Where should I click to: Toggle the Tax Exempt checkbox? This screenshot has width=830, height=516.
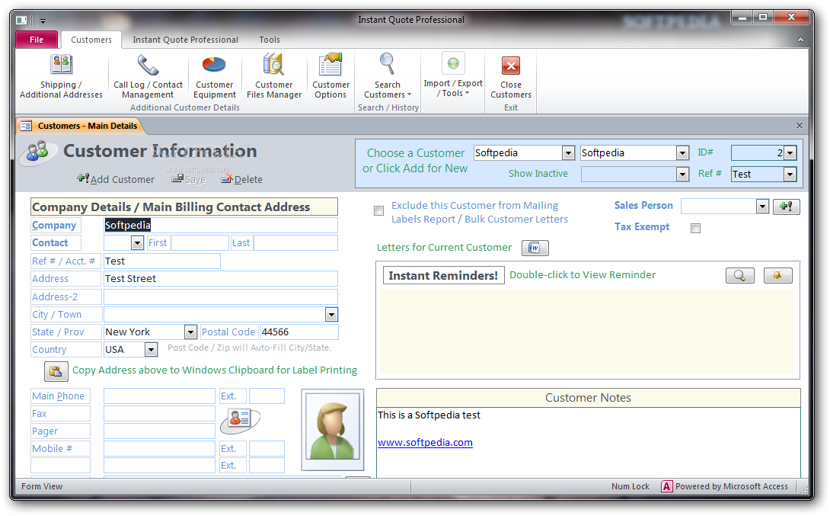pyautogui.click(x=695, y=229)
